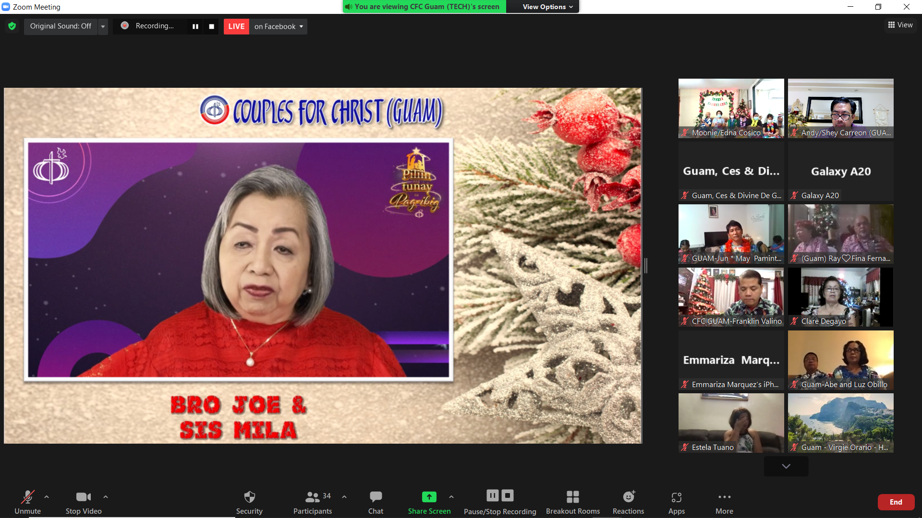922x518 pixels.
Task: Select the Guam - Virgie Orario video tile
Action: [840, 423]
